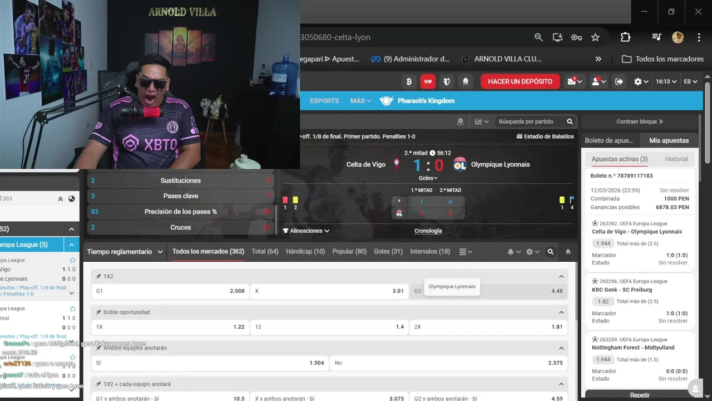Click Contraer bloque to collapse bet slip

coord(640,121)
